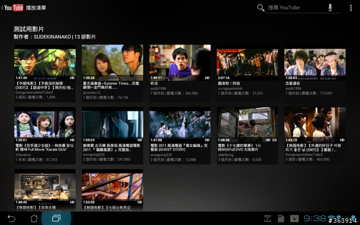The height and width of the screenshot is (225, 360).
Task: Select uploader GengxiaoxiuNewTube2 with 1,898 views
Action: point(34,92)
